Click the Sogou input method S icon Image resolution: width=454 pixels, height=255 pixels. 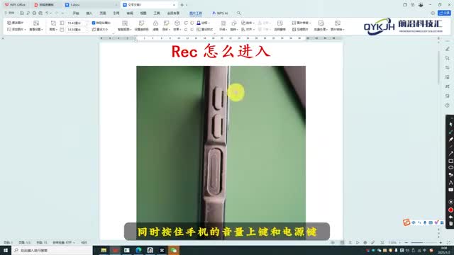406,222
